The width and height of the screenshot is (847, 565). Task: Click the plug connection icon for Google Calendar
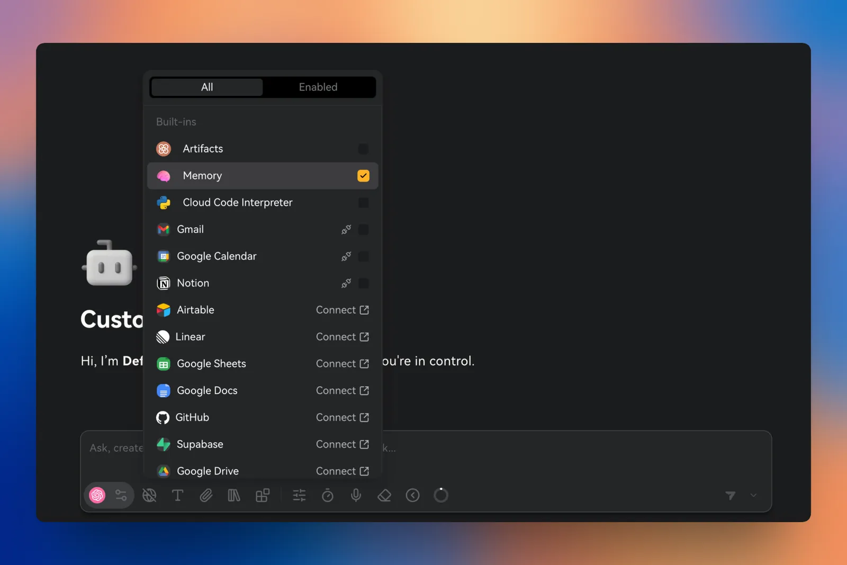pos(346,256)
